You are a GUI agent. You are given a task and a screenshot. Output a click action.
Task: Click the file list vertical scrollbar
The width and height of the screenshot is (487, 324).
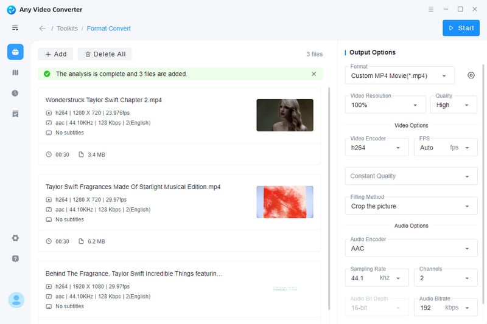pos(329,198)
